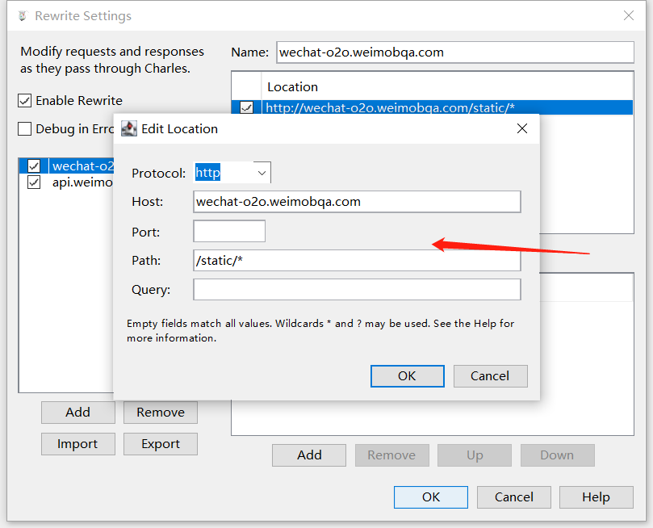
Task: Click the Query input field
Action: [357, 289]
